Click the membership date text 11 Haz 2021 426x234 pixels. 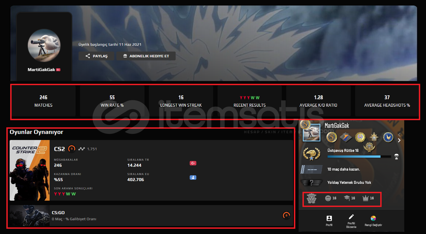(110, 44)
